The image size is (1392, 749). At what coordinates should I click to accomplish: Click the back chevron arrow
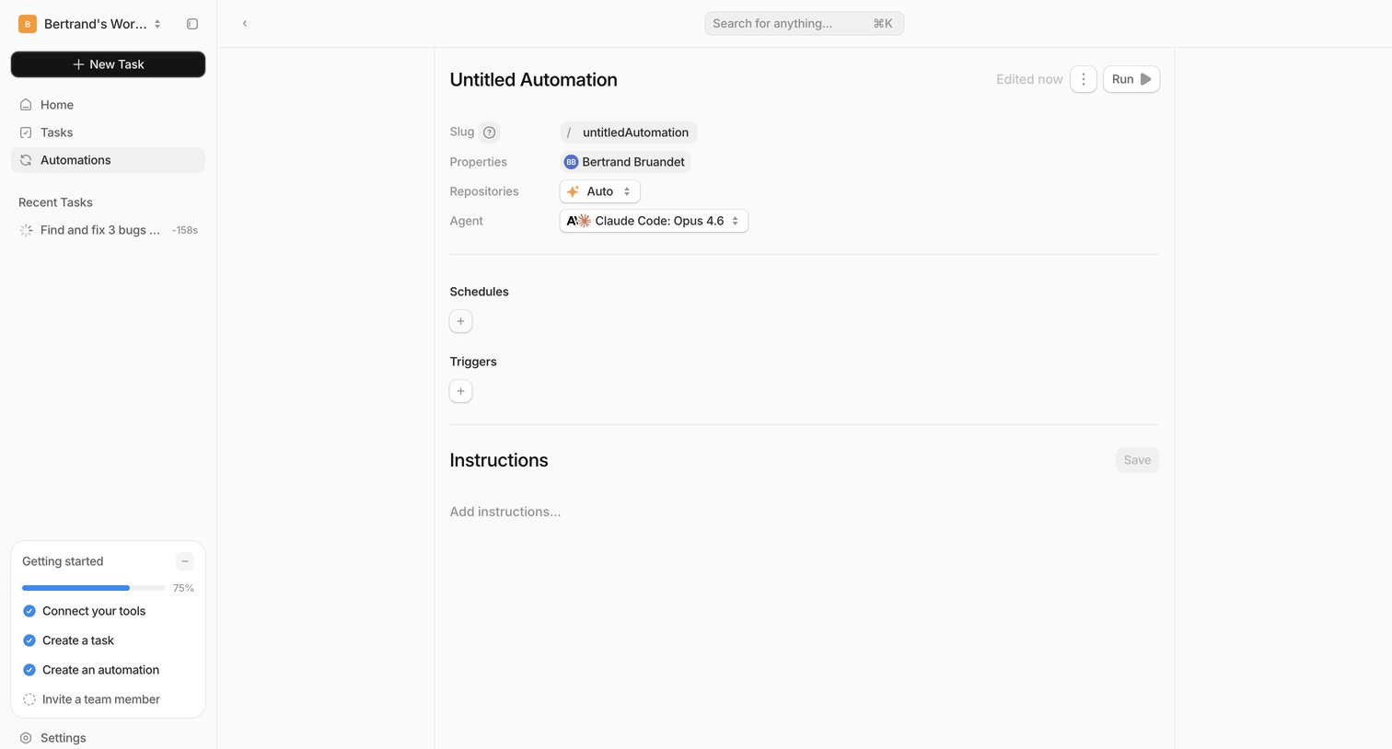tap(245, 24)
